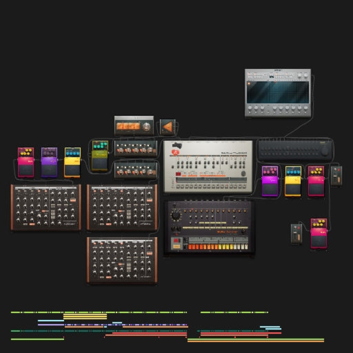
Task: Select the magenta pedal below the mixer console
Action: click(270, 181)
